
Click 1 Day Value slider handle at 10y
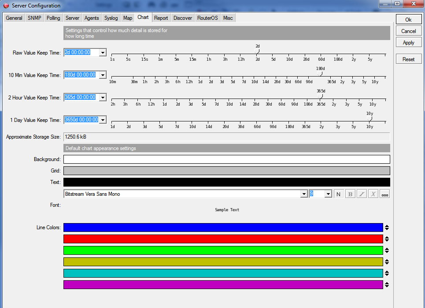(370, 119)
